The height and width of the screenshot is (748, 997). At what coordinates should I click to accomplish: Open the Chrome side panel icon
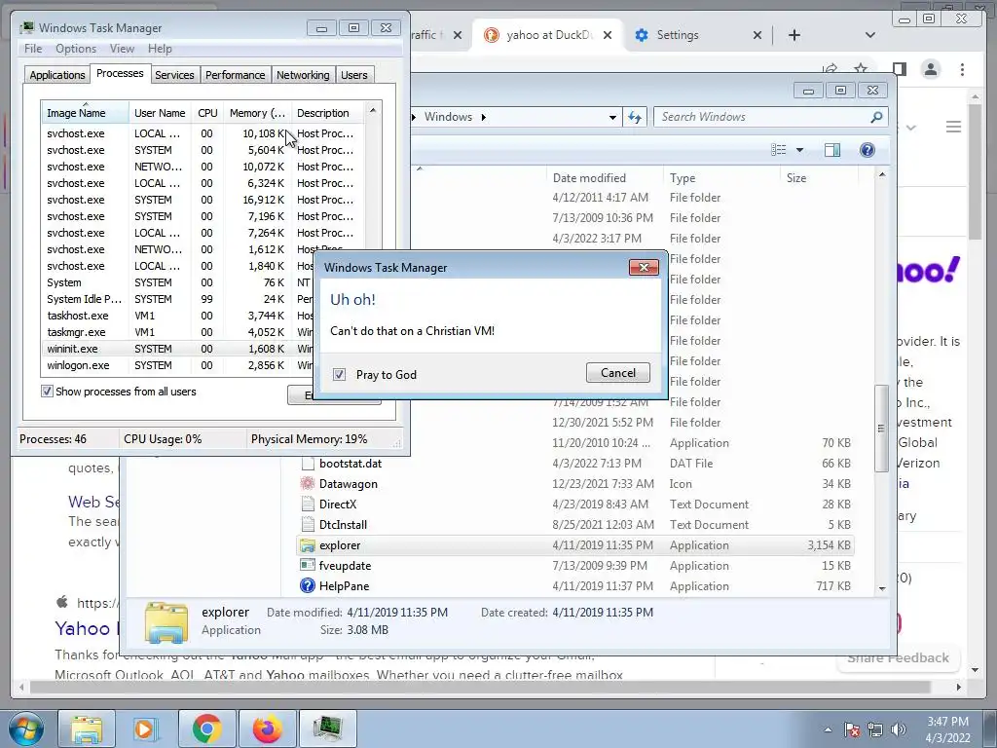point(899,69)
